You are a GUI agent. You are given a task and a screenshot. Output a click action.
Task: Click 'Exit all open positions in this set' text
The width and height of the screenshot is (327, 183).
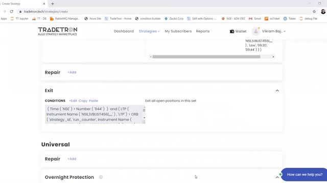[x=171, y=101]
